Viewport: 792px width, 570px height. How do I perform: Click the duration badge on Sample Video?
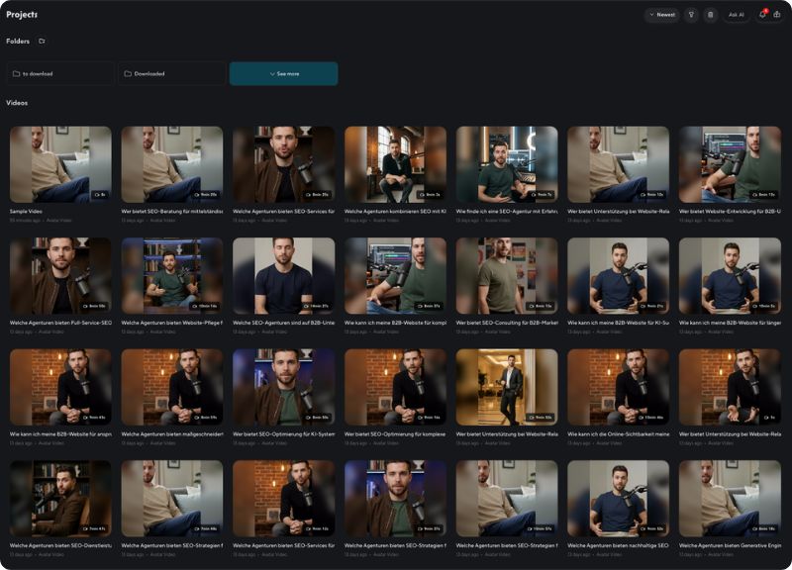click(98, 195)
